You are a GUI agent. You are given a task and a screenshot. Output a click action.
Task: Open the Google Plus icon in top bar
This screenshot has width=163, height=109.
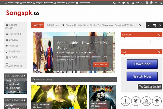128,3
